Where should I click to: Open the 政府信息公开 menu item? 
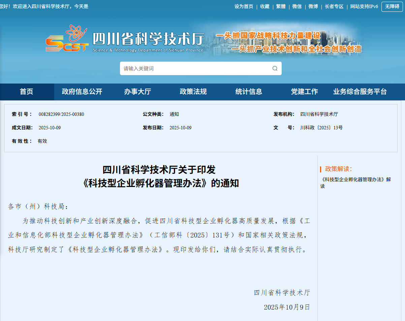click(82, 92)
